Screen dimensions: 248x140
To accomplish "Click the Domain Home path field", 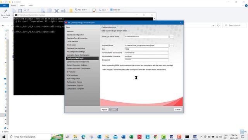I will [146, 45].
